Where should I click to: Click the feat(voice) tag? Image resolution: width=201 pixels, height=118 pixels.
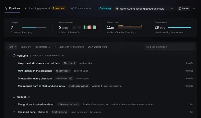coord(63,71)
